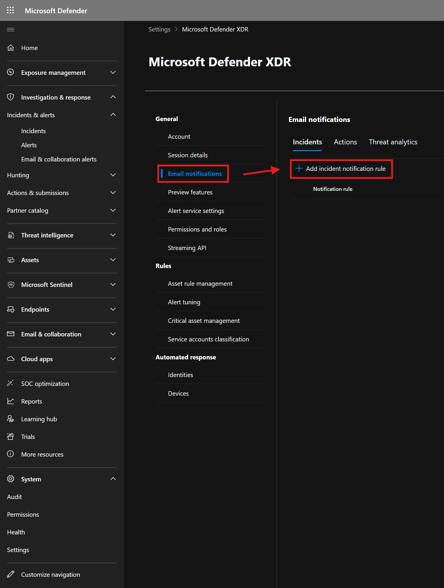The image size is (444, 588).
Task: Click the Customize navigation pencil icon
Action: 11,574
